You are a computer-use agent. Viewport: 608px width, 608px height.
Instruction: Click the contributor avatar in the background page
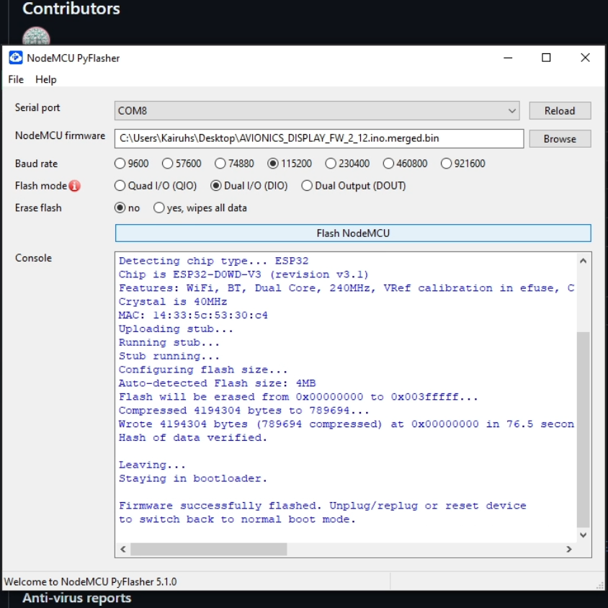[x=36, y=37]
